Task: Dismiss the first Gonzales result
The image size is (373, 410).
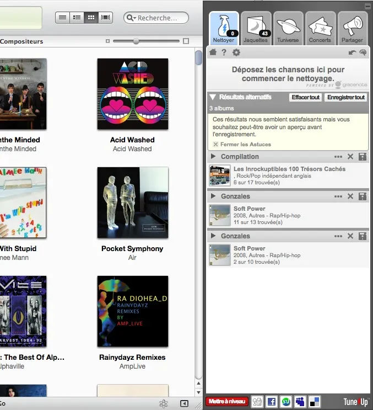Action: (x=350, y=196)
